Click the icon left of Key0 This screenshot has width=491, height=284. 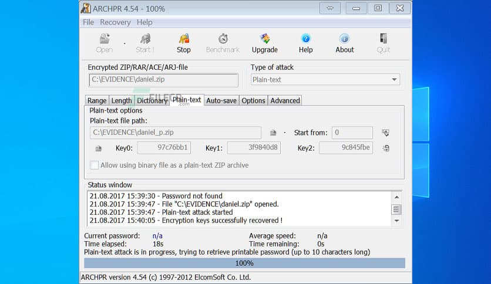click(x=98, y=148)
